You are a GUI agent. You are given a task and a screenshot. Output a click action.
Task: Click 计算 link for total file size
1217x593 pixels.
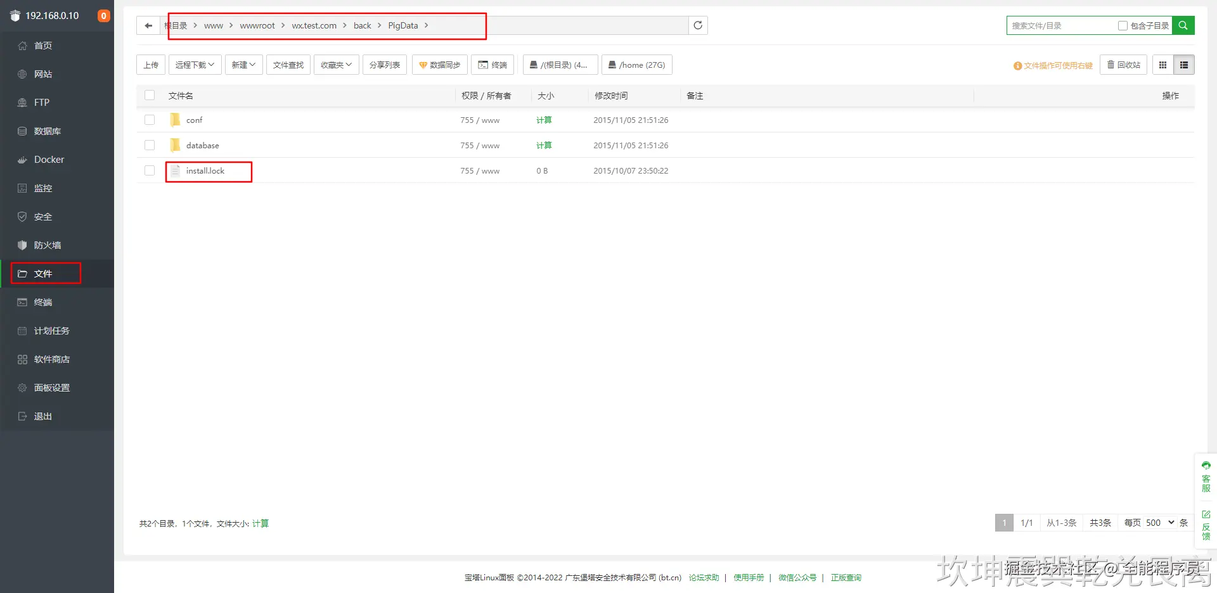[261, 523]
